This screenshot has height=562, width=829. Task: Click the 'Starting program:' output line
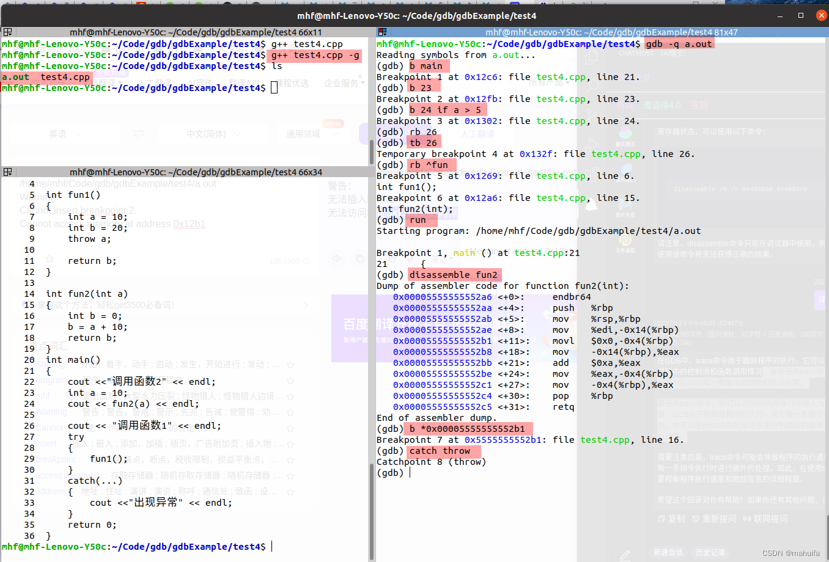pos(539,231)
